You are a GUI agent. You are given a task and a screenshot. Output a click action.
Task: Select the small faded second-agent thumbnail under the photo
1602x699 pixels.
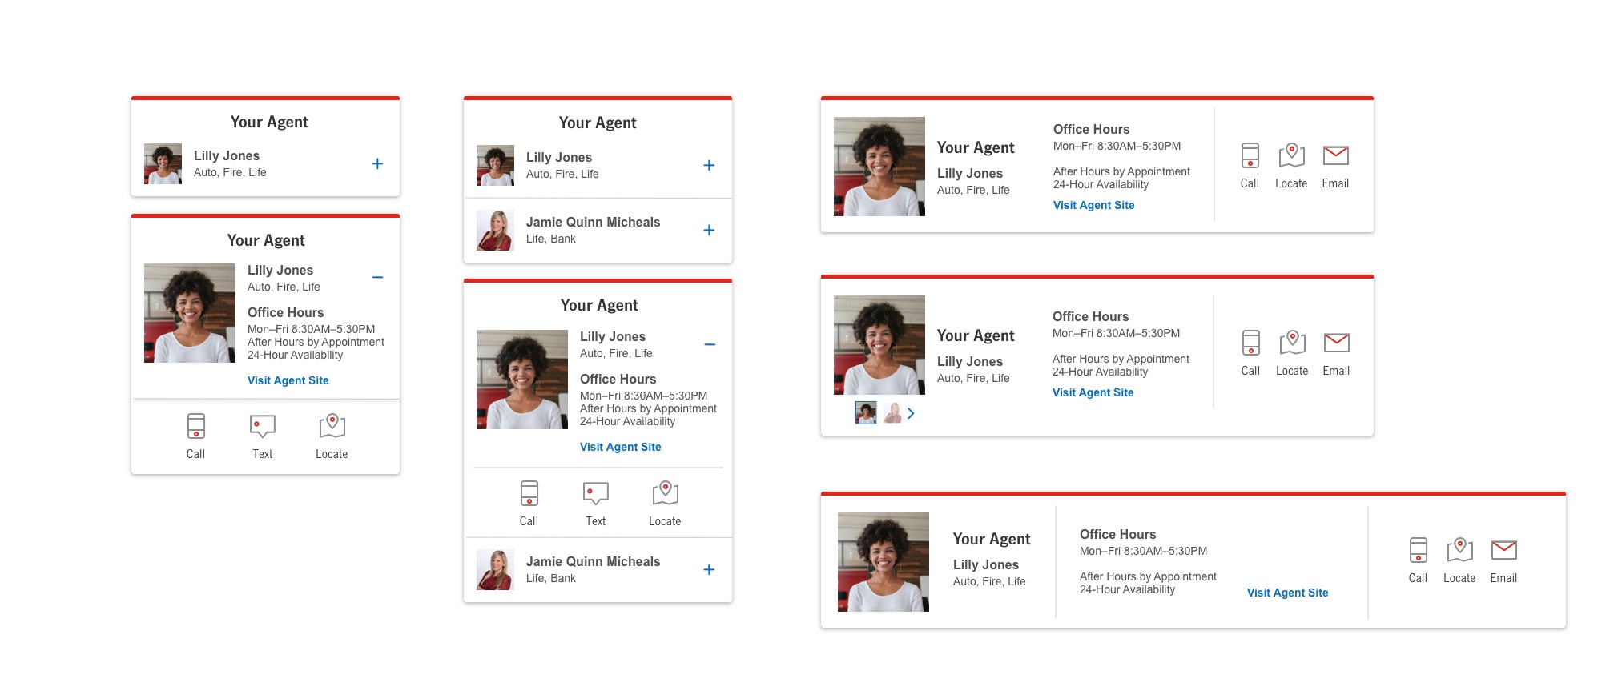892,413
